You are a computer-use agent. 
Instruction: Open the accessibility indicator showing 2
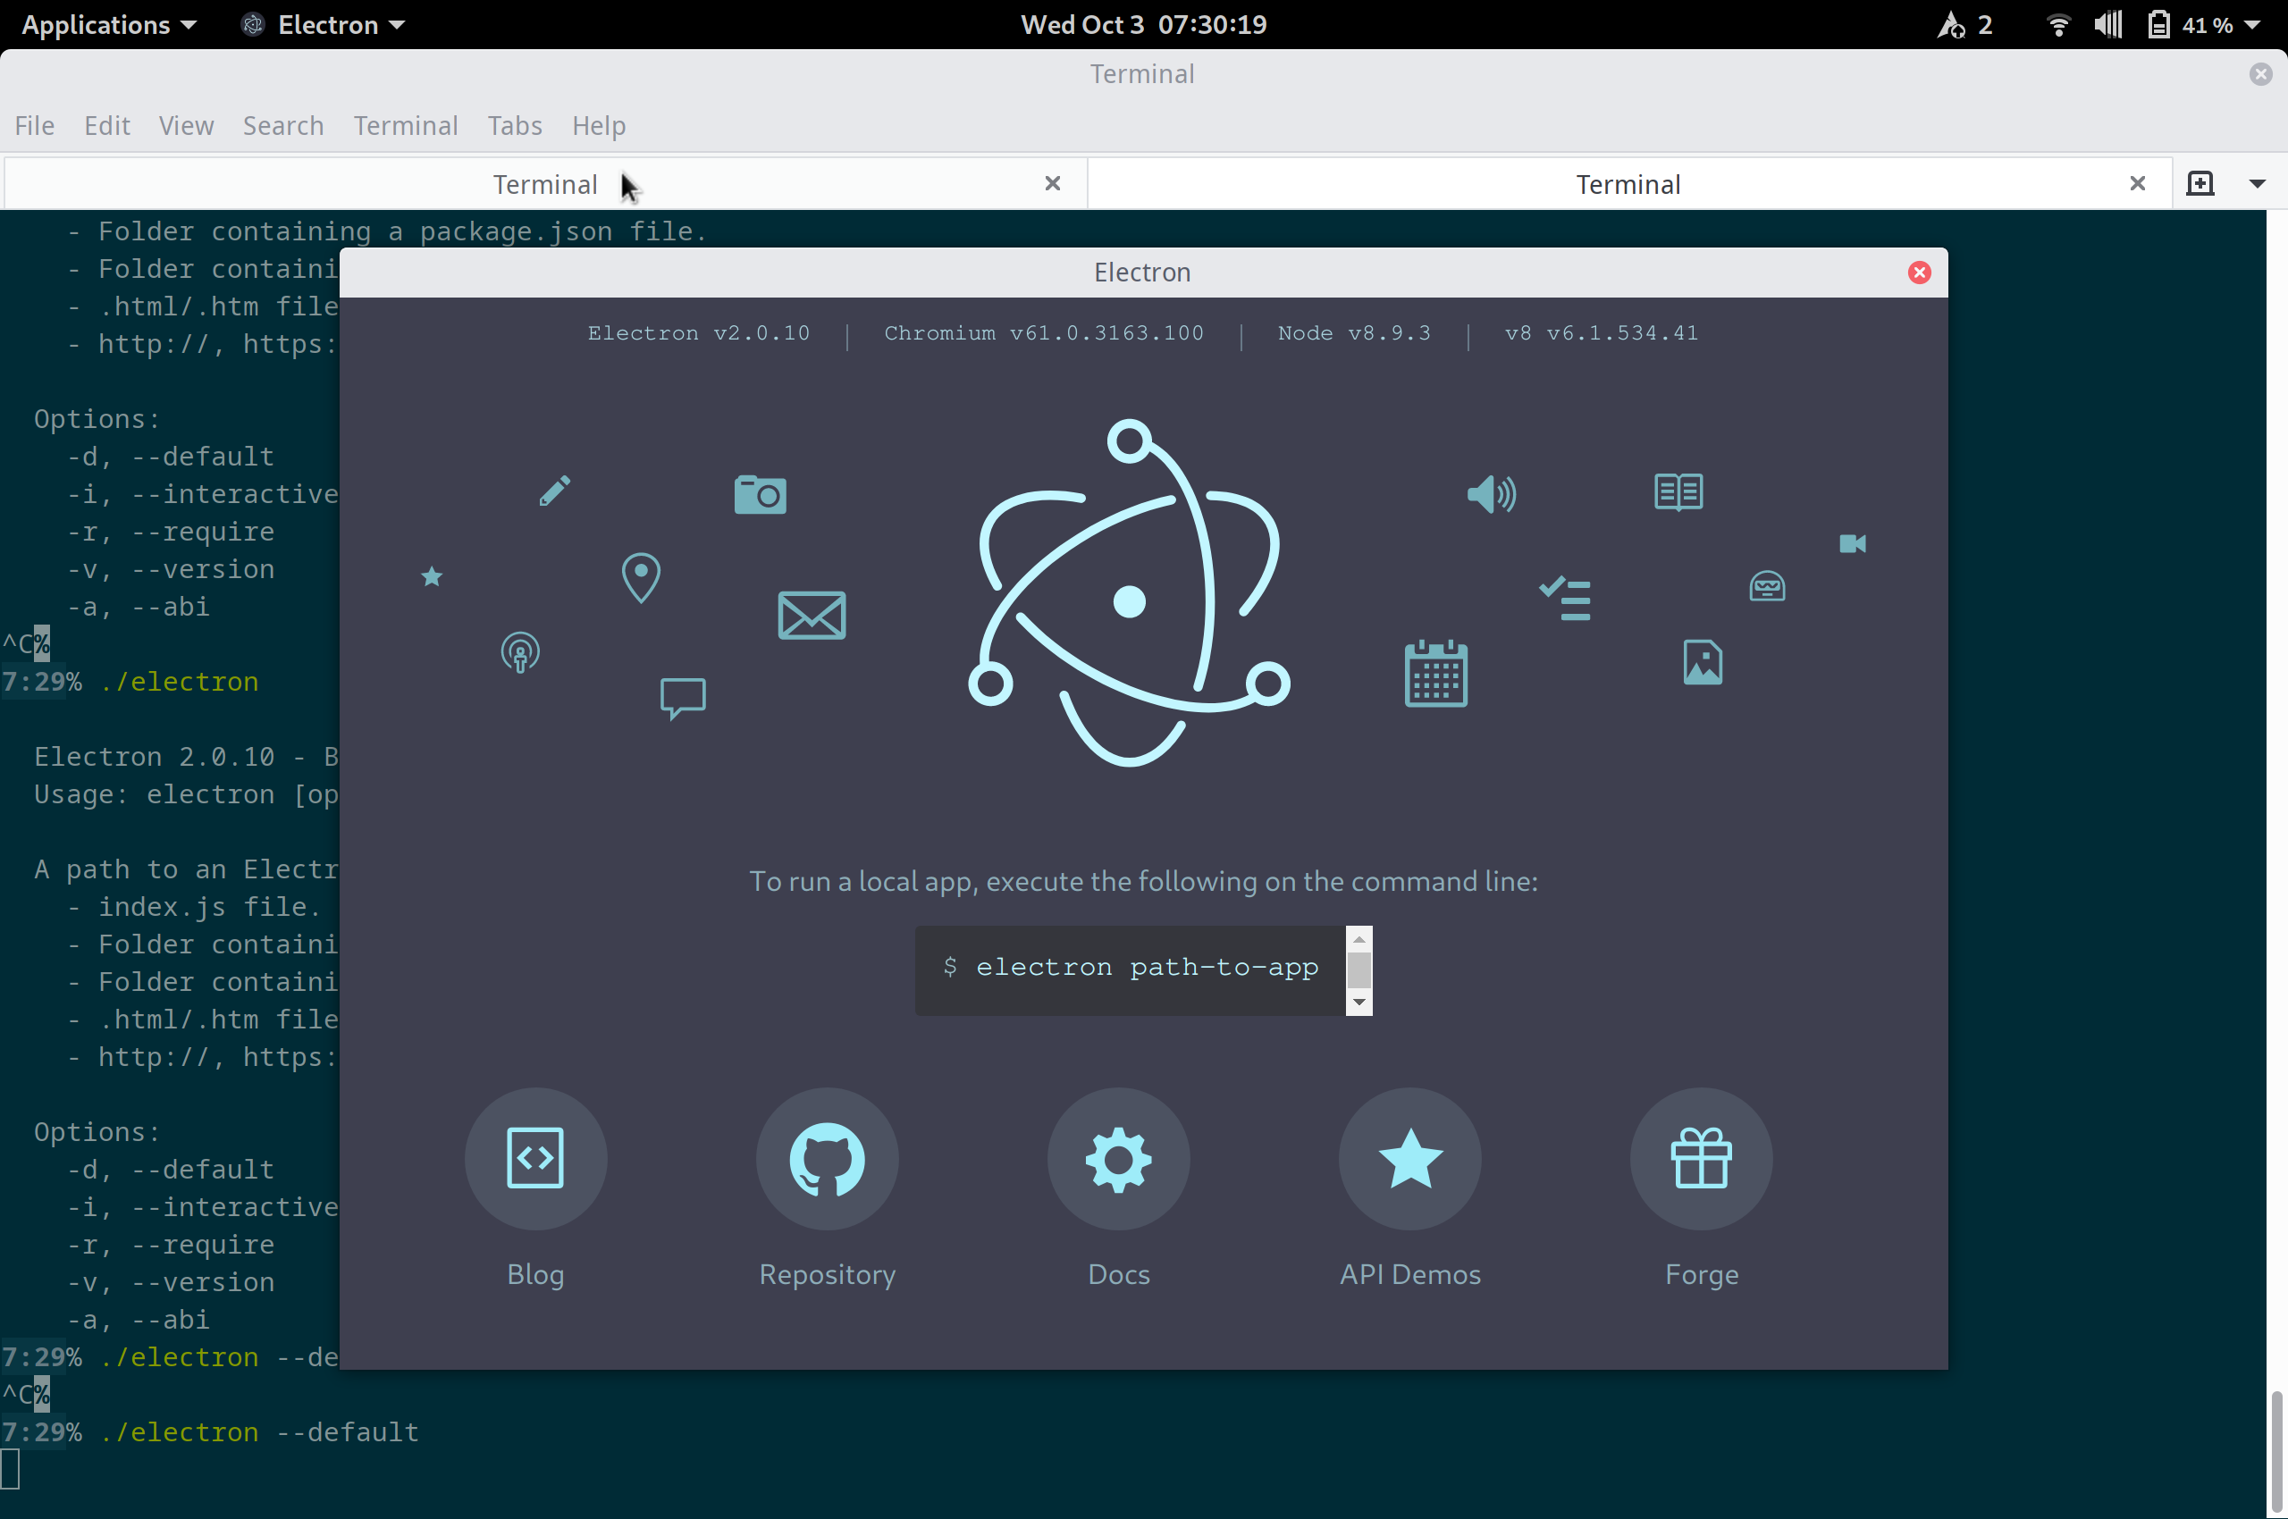click(x=1964, y=24)
